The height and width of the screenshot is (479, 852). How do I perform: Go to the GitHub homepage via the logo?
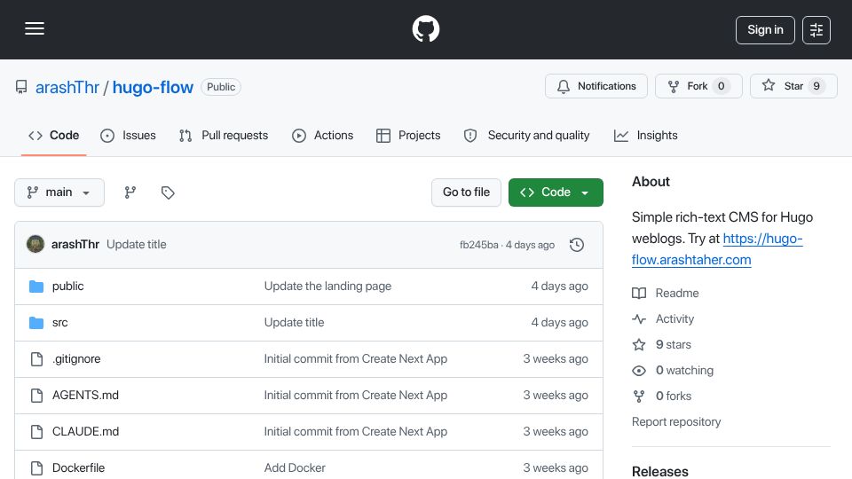click(x=425, y=28)
